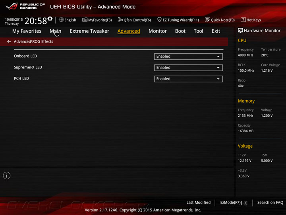The image size is (286, 215).
Task: Click the Advanced\ROG Effects breadcrumb
Action: pyautogui.click(x=33, y=41)
